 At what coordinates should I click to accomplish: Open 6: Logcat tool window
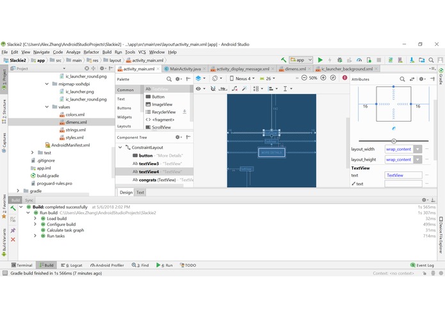click(x=72, y=265)
